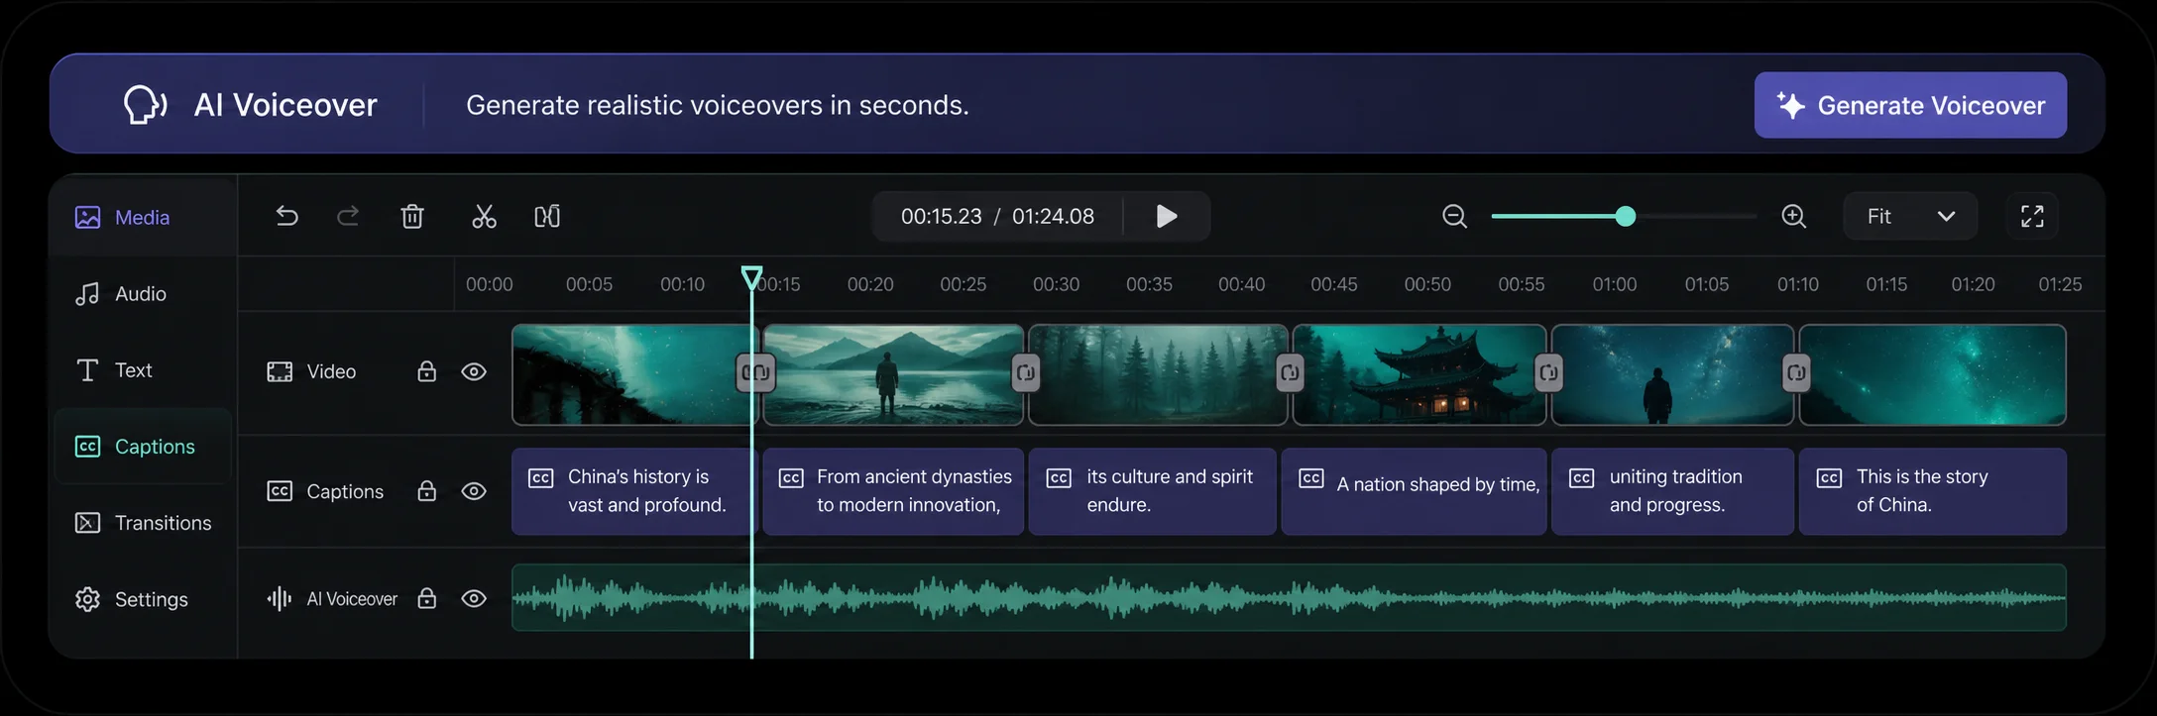Viewport: 2157px width, 716px height.
Task: Open the Audio tab in sidebar
Action: click(143, 294)
